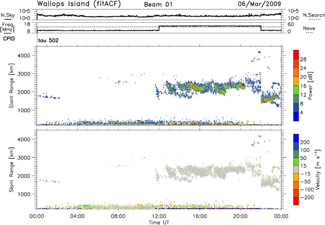325x225 pixels.
Task: Click '1000' on velocity panel range axis
Action: [x=24, y=194]
